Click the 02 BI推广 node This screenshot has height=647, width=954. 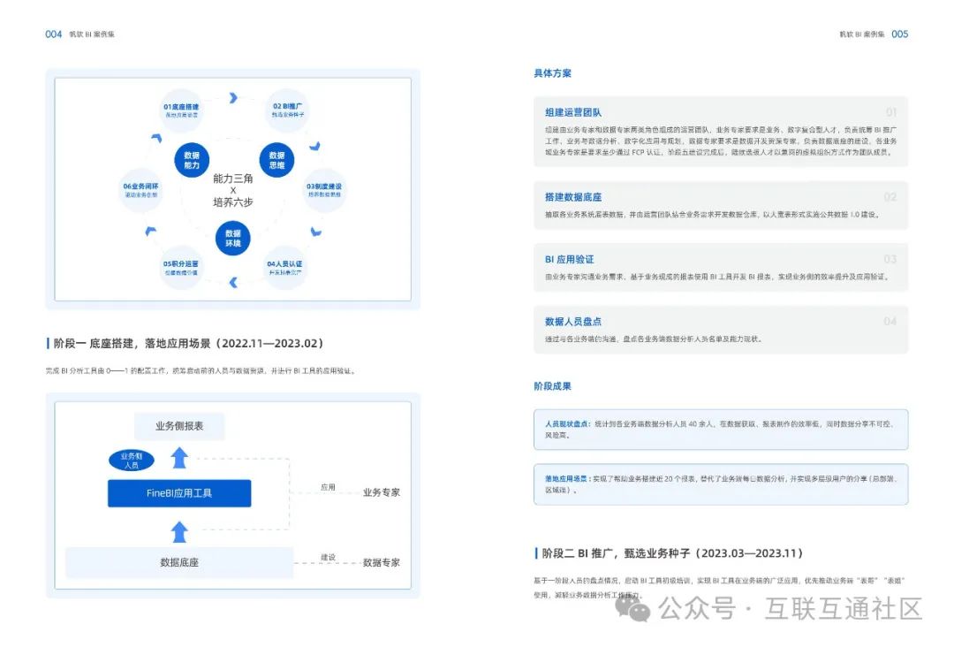point(287,110)
